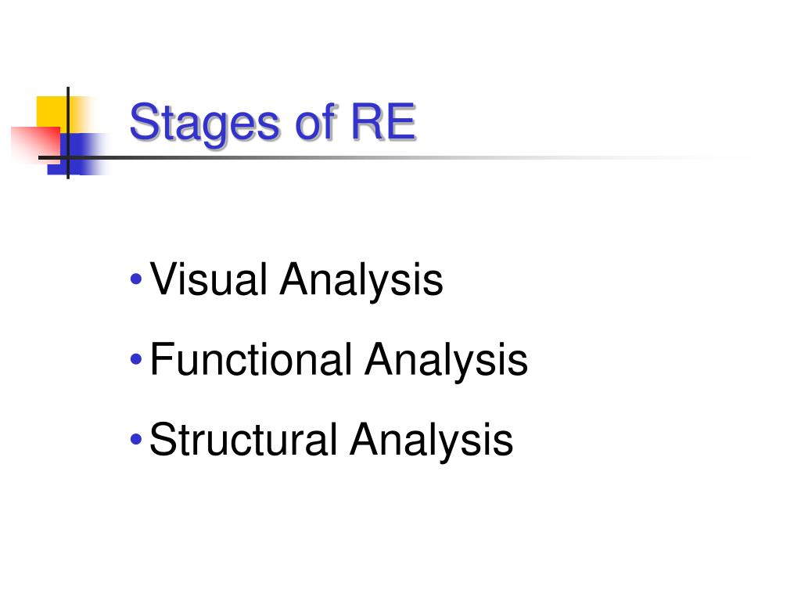Click the word "of" in the title
This screenshot has width=801, height=601.
tap(317, 121)
